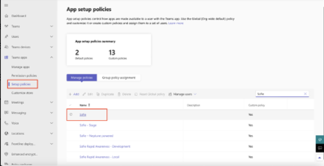Switch to the Group policy assignment tab

[x=119, y=77]
